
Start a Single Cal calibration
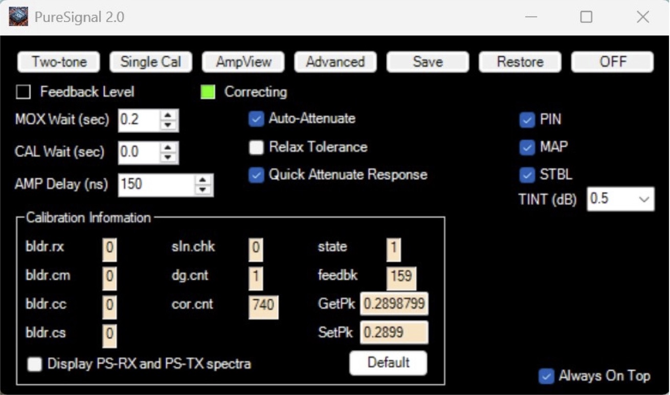click(151, 62)
